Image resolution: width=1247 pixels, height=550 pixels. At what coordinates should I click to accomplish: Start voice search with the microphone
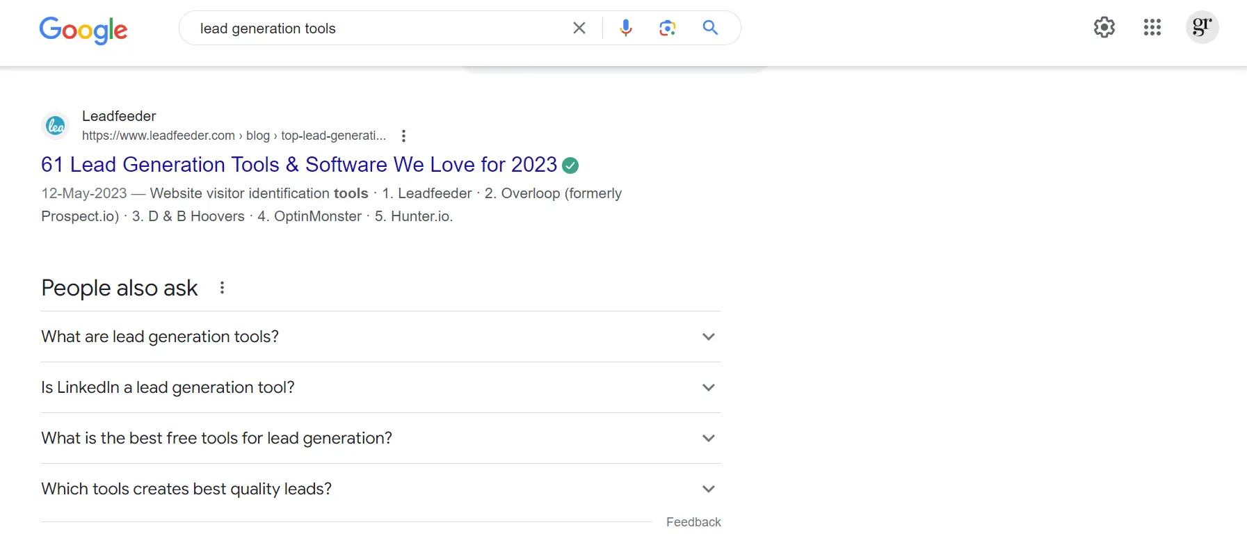[x=626, y=28]
